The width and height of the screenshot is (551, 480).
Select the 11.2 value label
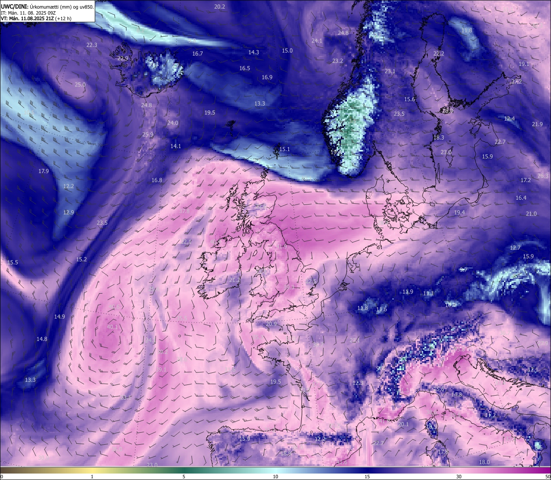tap(490, 415)
